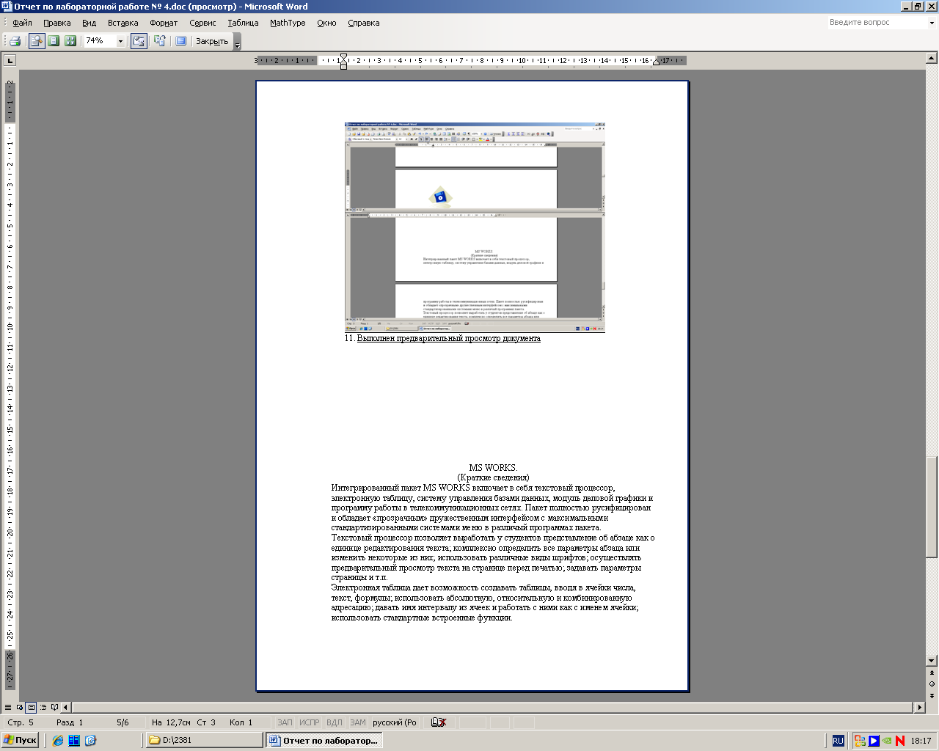
Task: Click the Microsoft Office tray icon
Action: click(860, 741)
